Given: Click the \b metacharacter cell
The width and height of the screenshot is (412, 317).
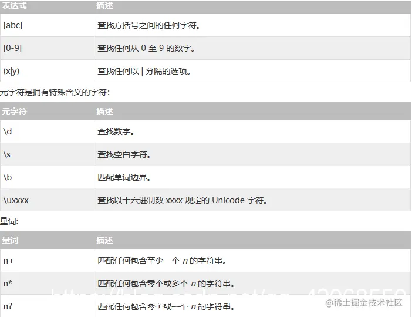Looking at the screenshot, I should [47, 177].
